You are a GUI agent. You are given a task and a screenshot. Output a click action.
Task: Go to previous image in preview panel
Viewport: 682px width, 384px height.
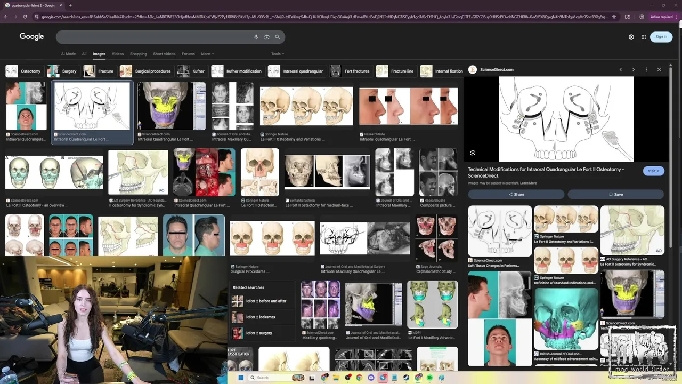pos(621,70)
